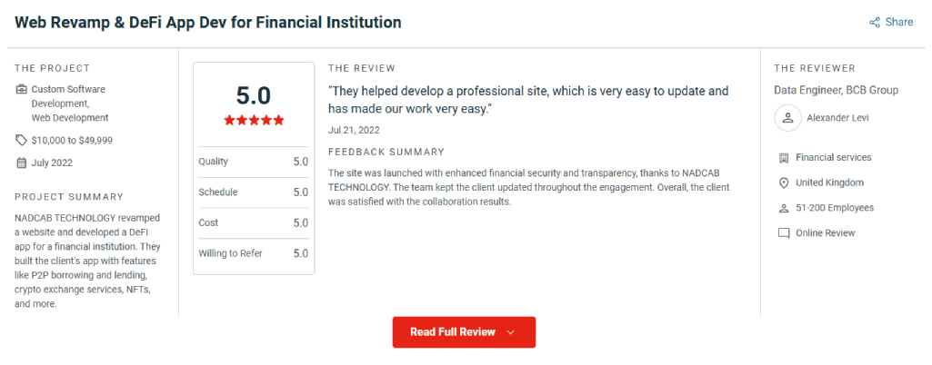
Task: Click the Share link
Action: [x=891, y=23]
